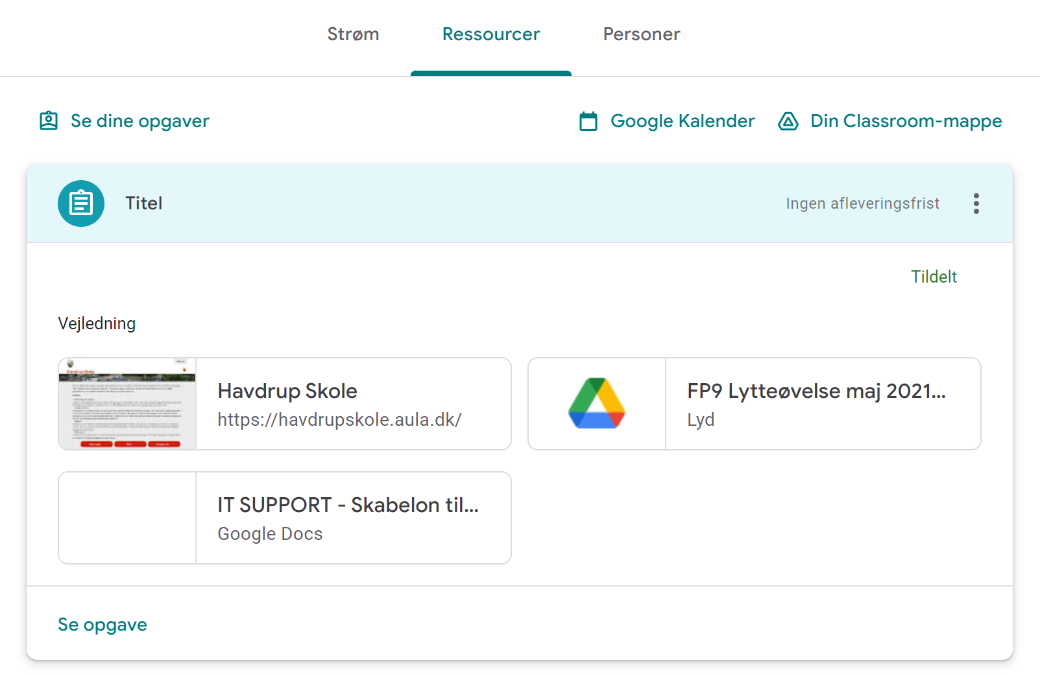Open the Google Kalender link
1040x676 pixels.
682,121
